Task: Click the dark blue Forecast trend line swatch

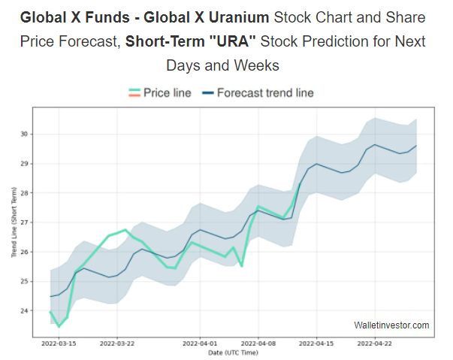Action: [204, 93]
